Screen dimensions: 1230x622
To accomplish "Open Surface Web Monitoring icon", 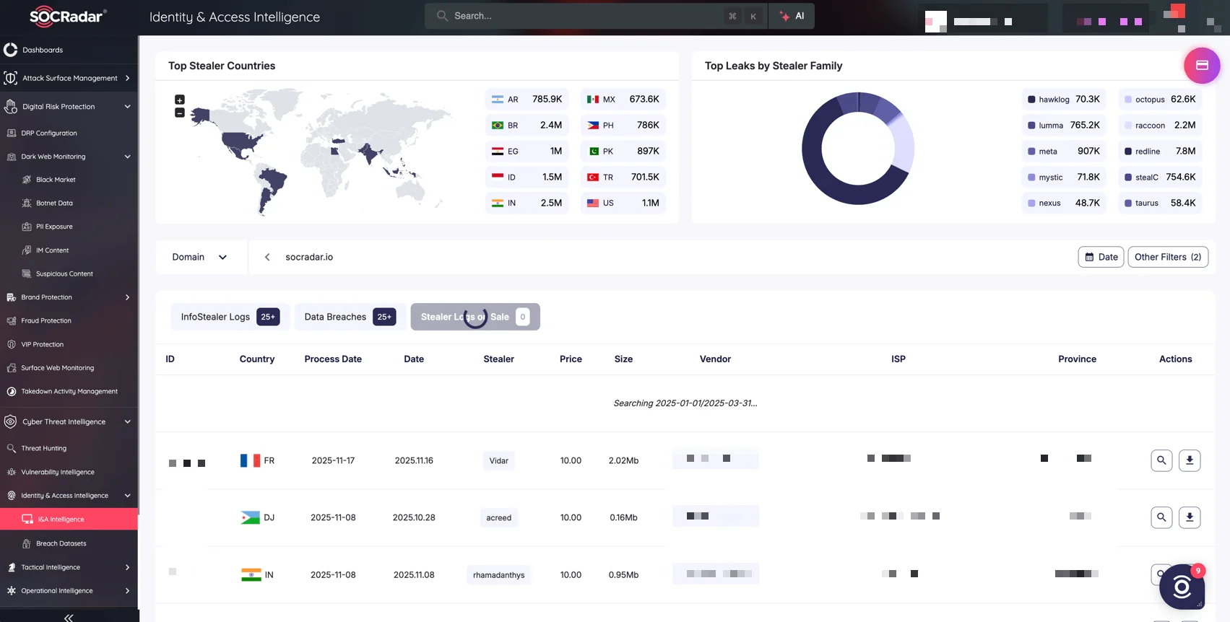I will tap(11, 368).
